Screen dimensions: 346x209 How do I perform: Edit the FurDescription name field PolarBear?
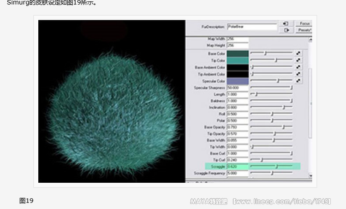pyautogui.click(x=252, y=27)
